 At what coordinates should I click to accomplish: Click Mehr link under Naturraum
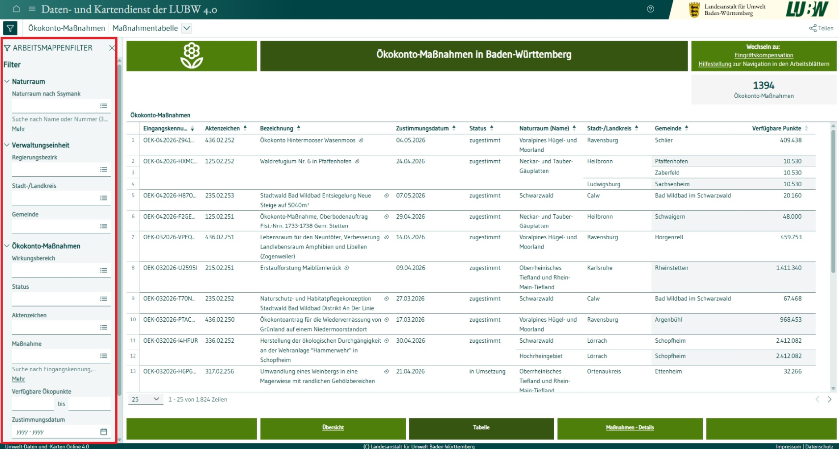click(18, 129)
